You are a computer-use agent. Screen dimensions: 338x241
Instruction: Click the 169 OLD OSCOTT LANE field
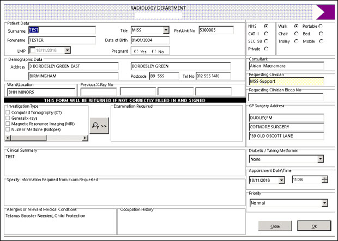click(286, 136)
